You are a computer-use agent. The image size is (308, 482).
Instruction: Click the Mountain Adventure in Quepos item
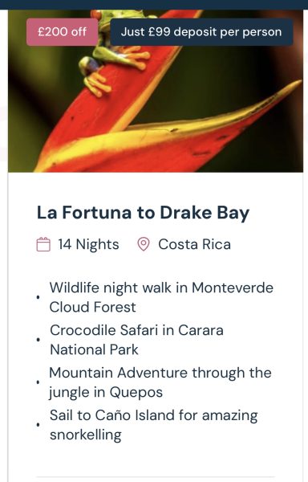(160, 382)
